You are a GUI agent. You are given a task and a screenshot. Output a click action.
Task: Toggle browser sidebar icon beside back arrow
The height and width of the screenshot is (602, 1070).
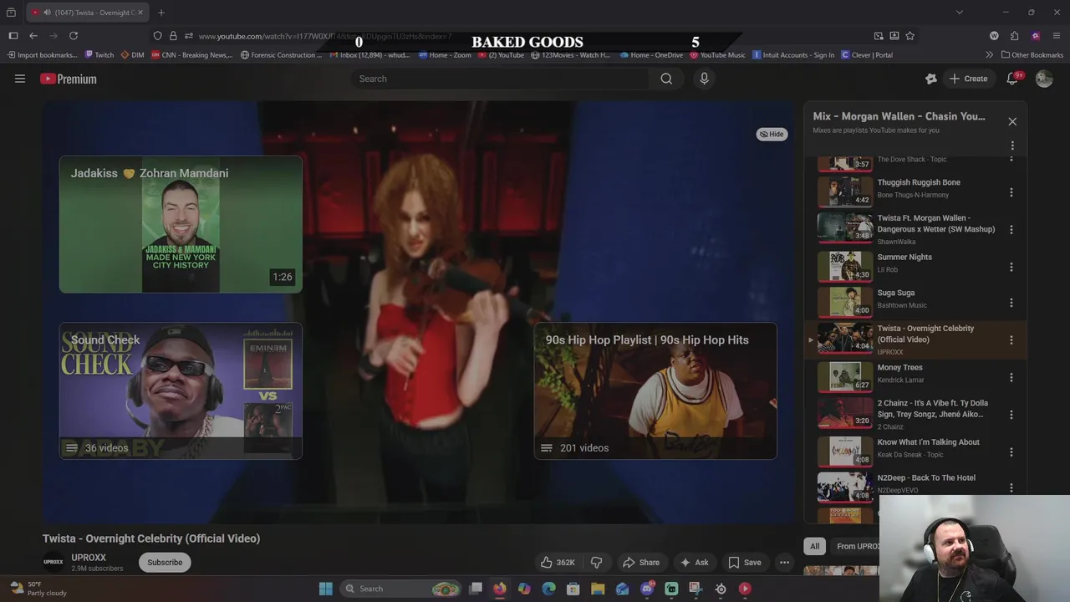click(13, 36)
